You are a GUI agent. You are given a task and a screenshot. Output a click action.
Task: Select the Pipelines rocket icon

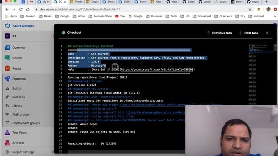[x=7, y=79]
